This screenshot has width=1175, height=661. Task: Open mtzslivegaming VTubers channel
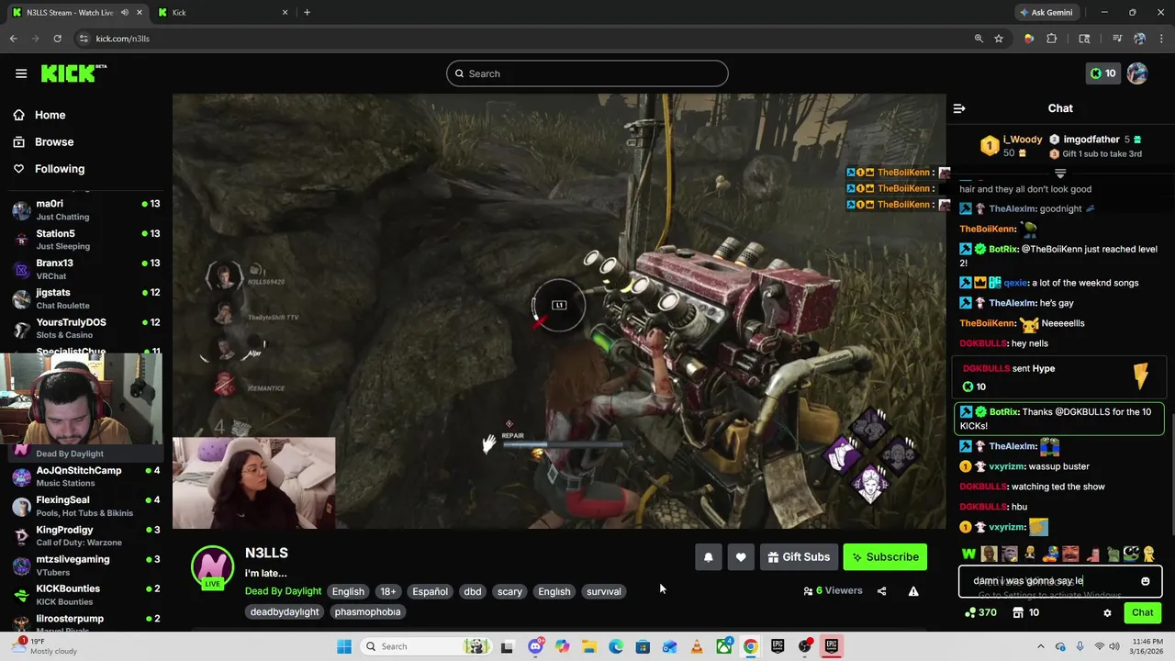85,565
